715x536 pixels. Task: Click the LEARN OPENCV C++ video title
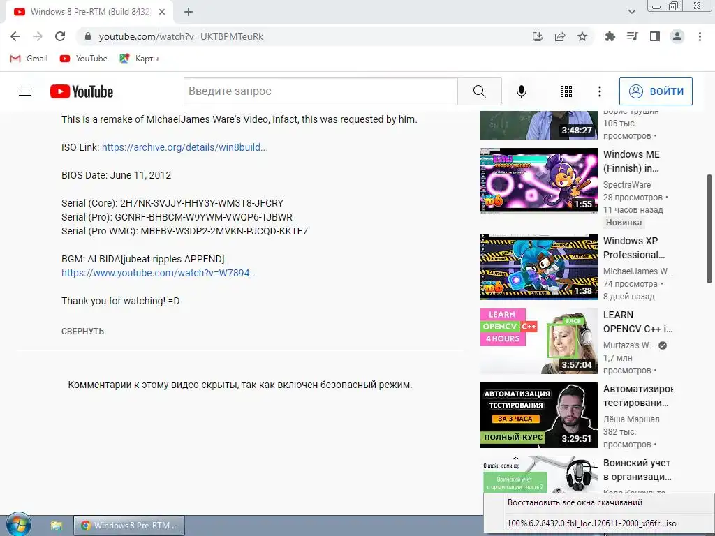pos(638,322)
